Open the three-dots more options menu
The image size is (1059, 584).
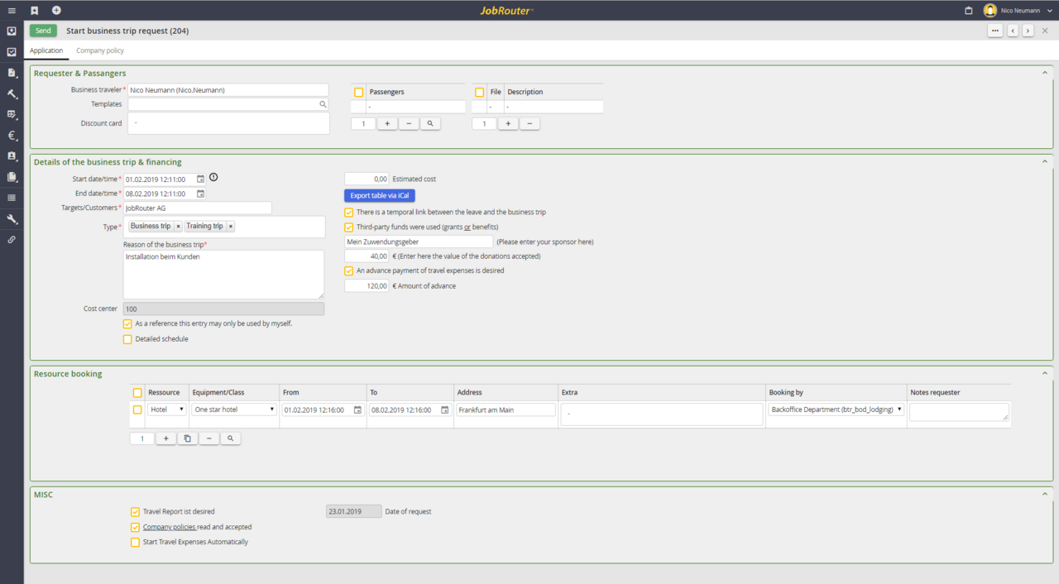[x=995, y=31]
